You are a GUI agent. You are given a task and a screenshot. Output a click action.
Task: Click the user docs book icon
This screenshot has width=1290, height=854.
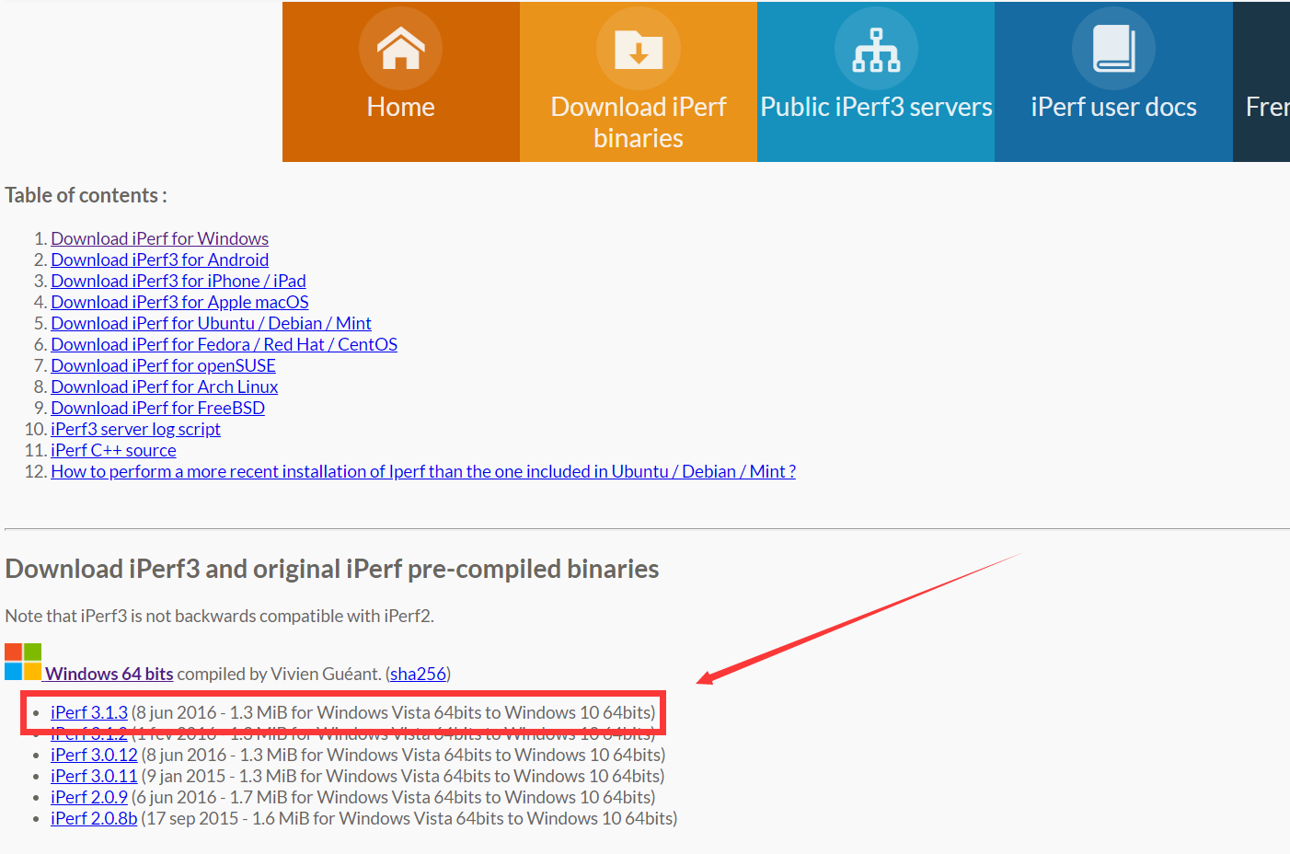tap(1113, 48)
